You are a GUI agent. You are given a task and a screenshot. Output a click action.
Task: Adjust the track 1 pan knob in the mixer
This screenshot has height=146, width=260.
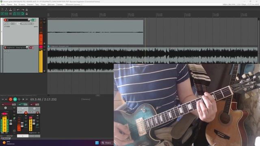(x=23, y=109)
